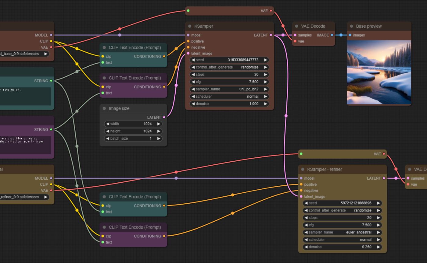Image resolution: width=427 pixels, height=263 pixels.
Task: Click the IMAGE output port on VAE Decode
Action: tap(332, 35)
